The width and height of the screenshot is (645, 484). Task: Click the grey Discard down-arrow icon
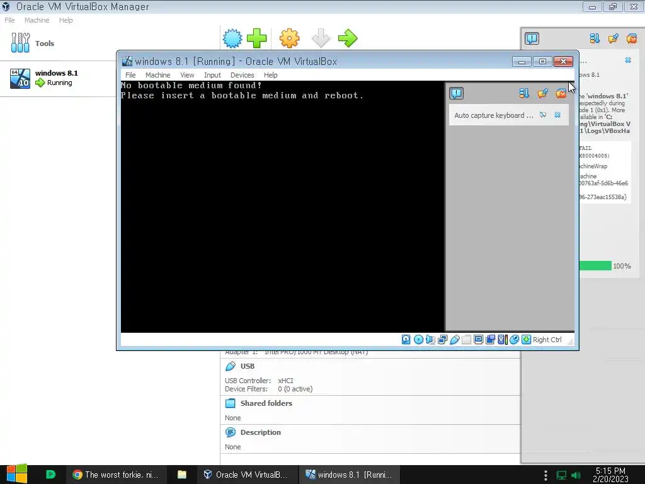click(321, 38)
